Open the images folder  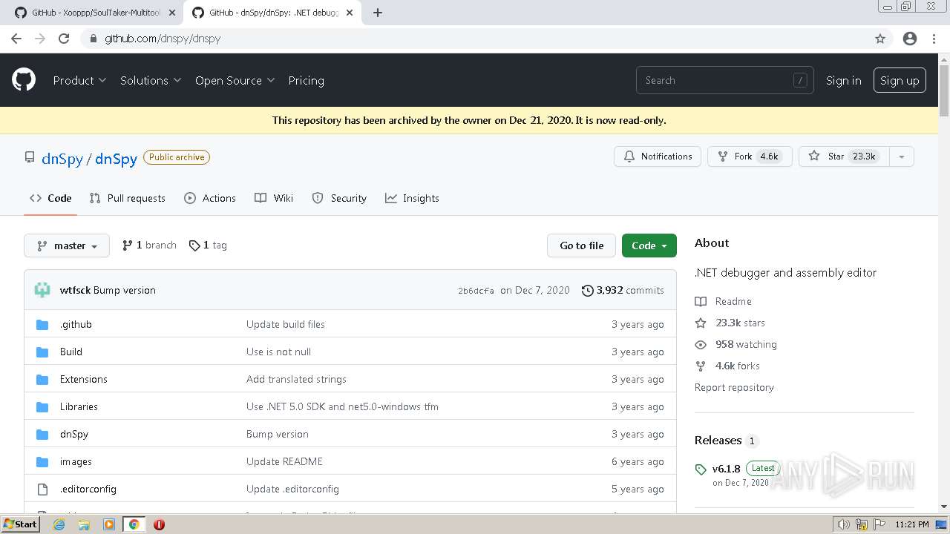click(x=76, y=461)
